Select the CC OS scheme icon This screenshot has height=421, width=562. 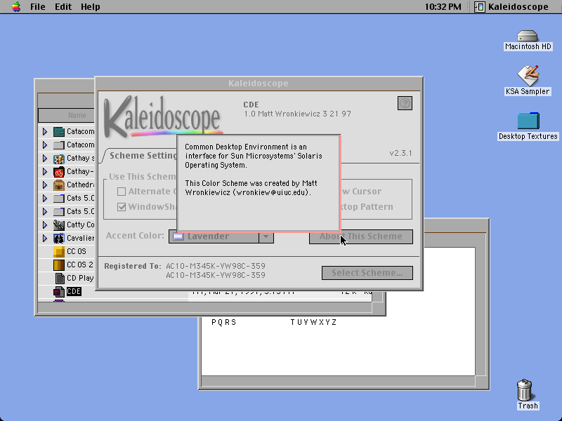click(59, 252)
